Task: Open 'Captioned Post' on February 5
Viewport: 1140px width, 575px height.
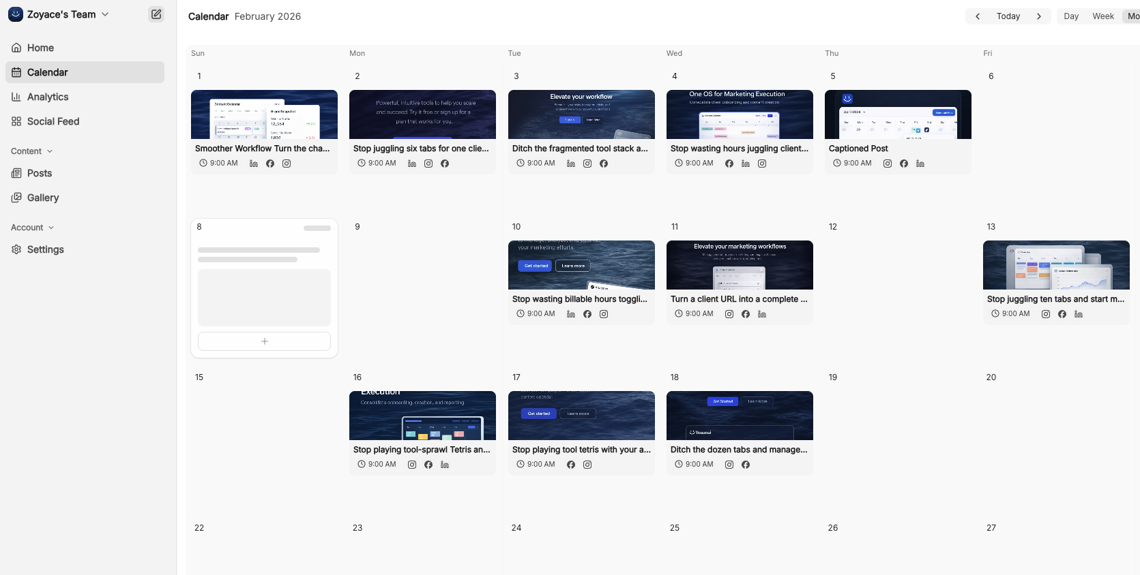Action: click(898, 131)
